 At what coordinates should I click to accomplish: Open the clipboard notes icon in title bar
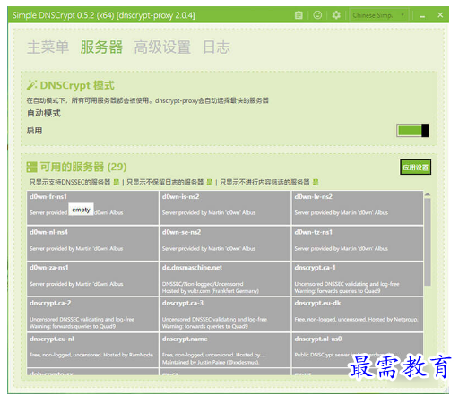pos(299,15)
